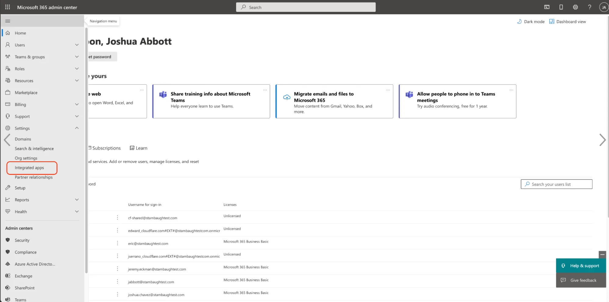This screenshot has width=609, height=302.
Task: Open the help question mark icon
Action: click(x=590, y=7)
